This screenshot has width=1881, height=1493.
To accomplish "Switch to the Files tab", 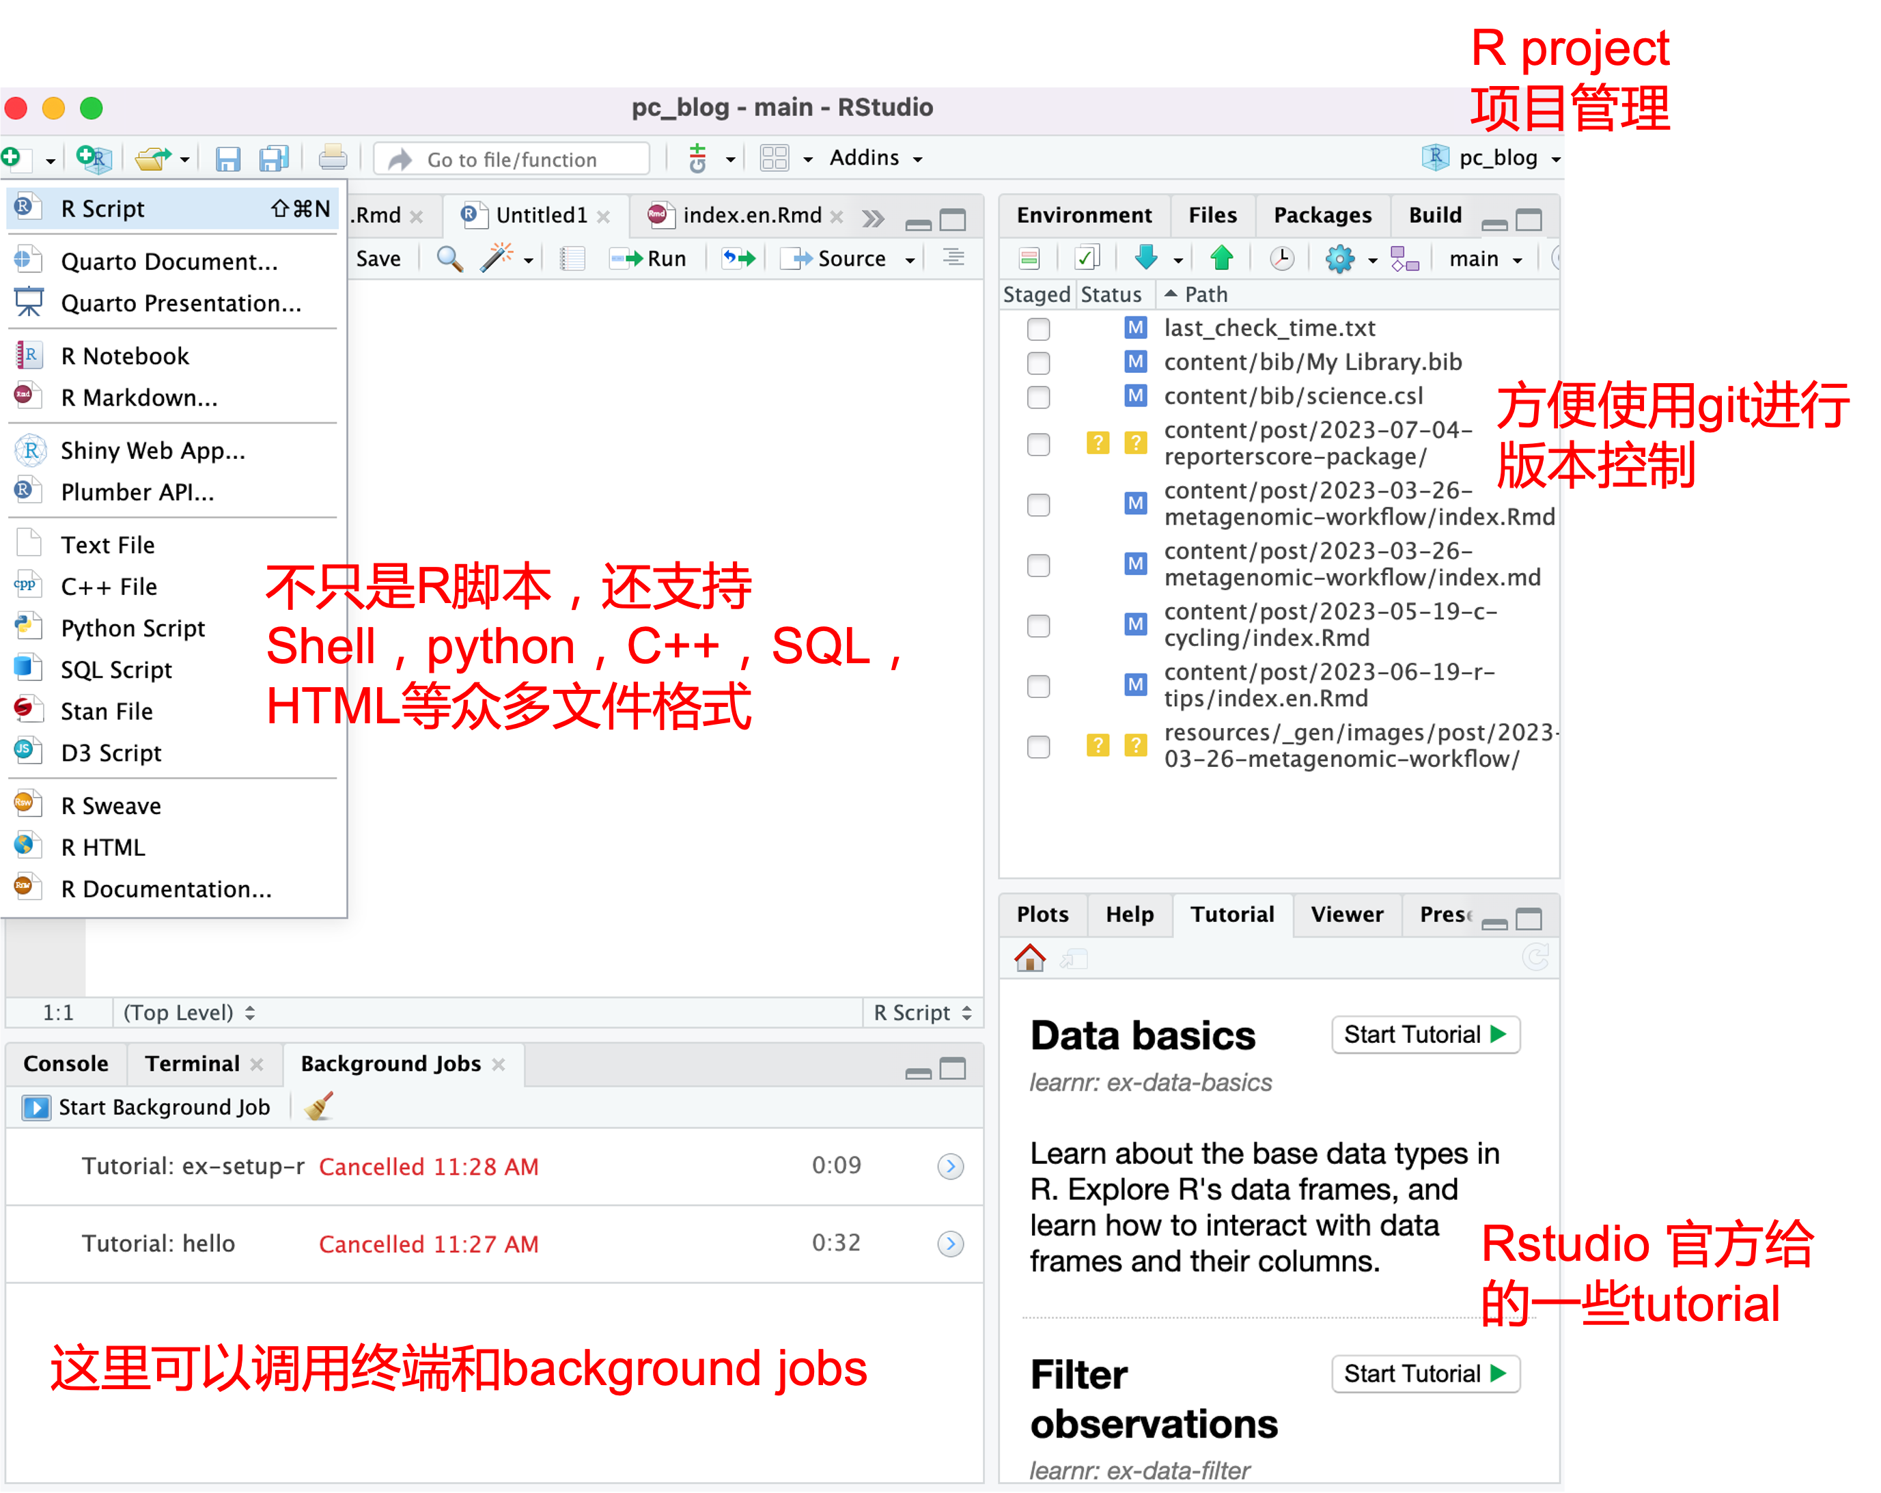I will click(1212, 214).
